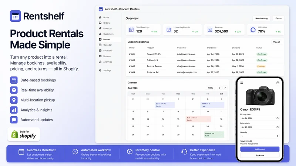The image size is (296, 166).
Task: Click the Date-based bookings calendar icon
Action: [x=14, y=80]
